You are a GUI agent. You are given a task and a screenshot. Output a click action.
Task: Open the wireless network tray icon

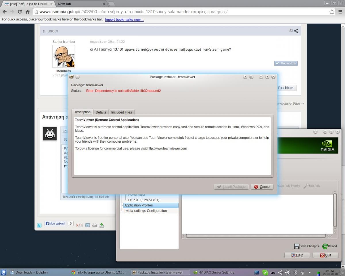coord(303,273)
